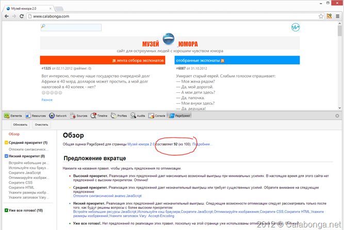Image resolution: width=344 pixels, height=230 pixels.
Task: Switch to the Profiles devtools tab
Action: point(119,116)
